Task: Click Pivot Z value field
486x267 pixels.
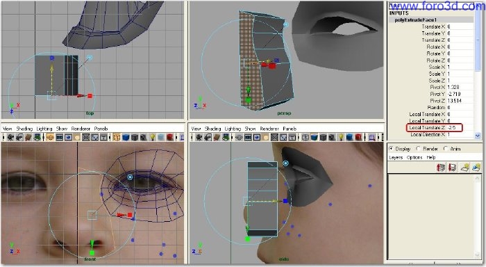Action: point(460,101)
